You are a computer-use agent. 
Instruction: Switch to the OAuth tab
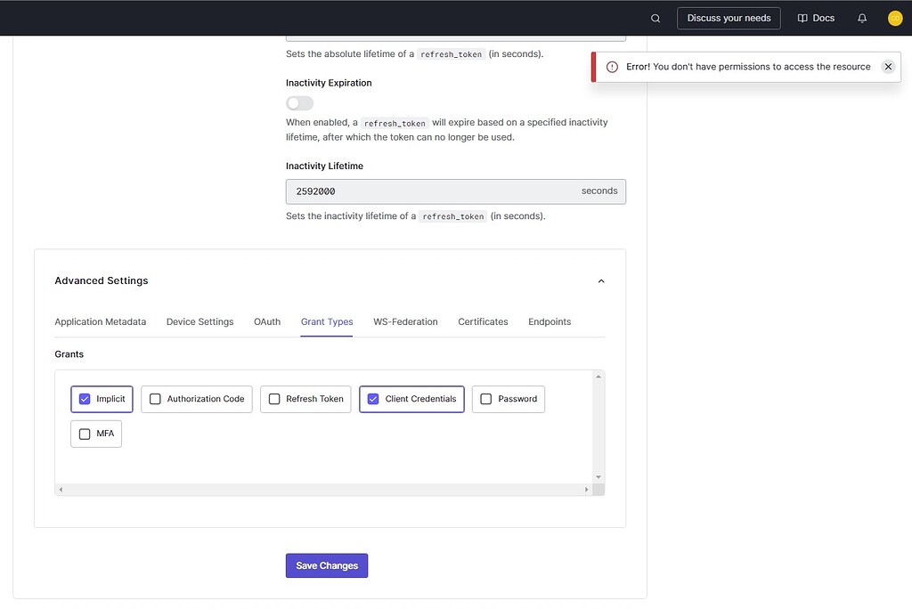pos(266,321)
